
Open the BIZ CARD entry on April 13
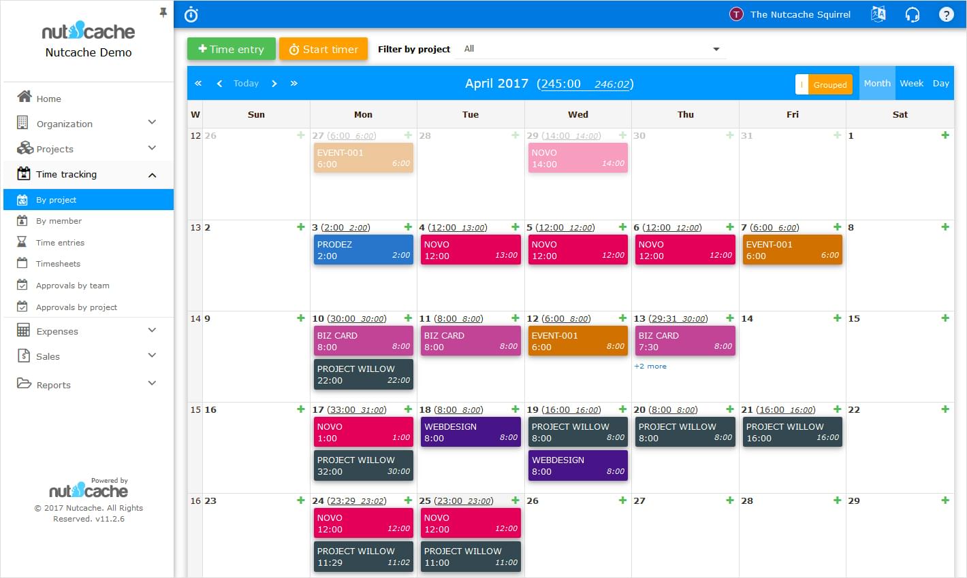tap(685, 341)
